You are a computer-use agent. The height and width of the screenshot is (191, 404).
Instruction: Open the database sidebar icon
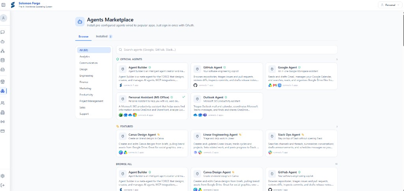(3, 60)
